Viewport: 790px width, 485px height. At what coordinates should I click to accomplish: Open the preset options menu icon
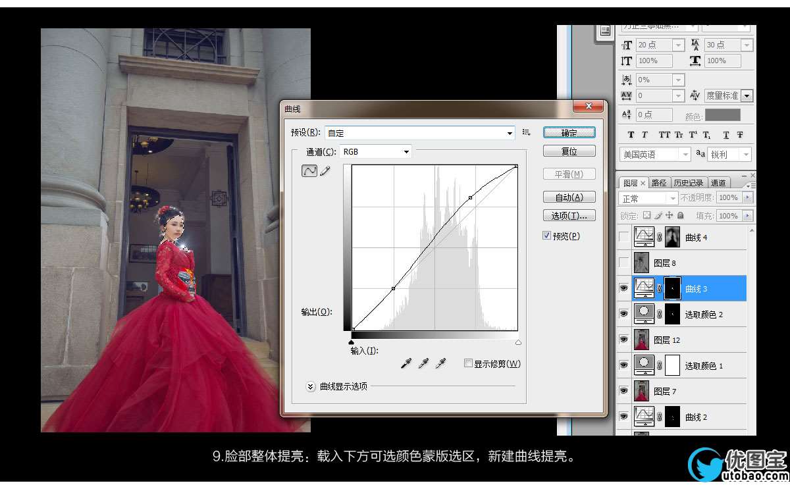(526, 132)
